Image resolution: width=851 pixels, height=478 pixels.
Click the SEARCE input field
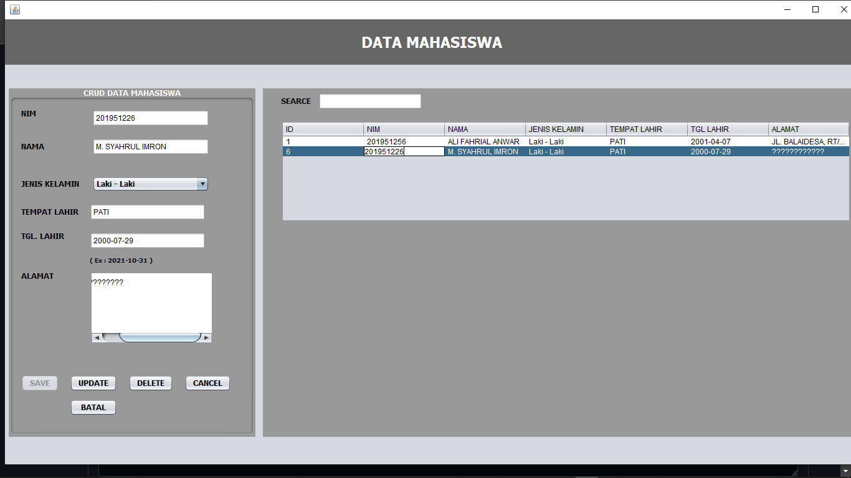[x=369, y=100]
